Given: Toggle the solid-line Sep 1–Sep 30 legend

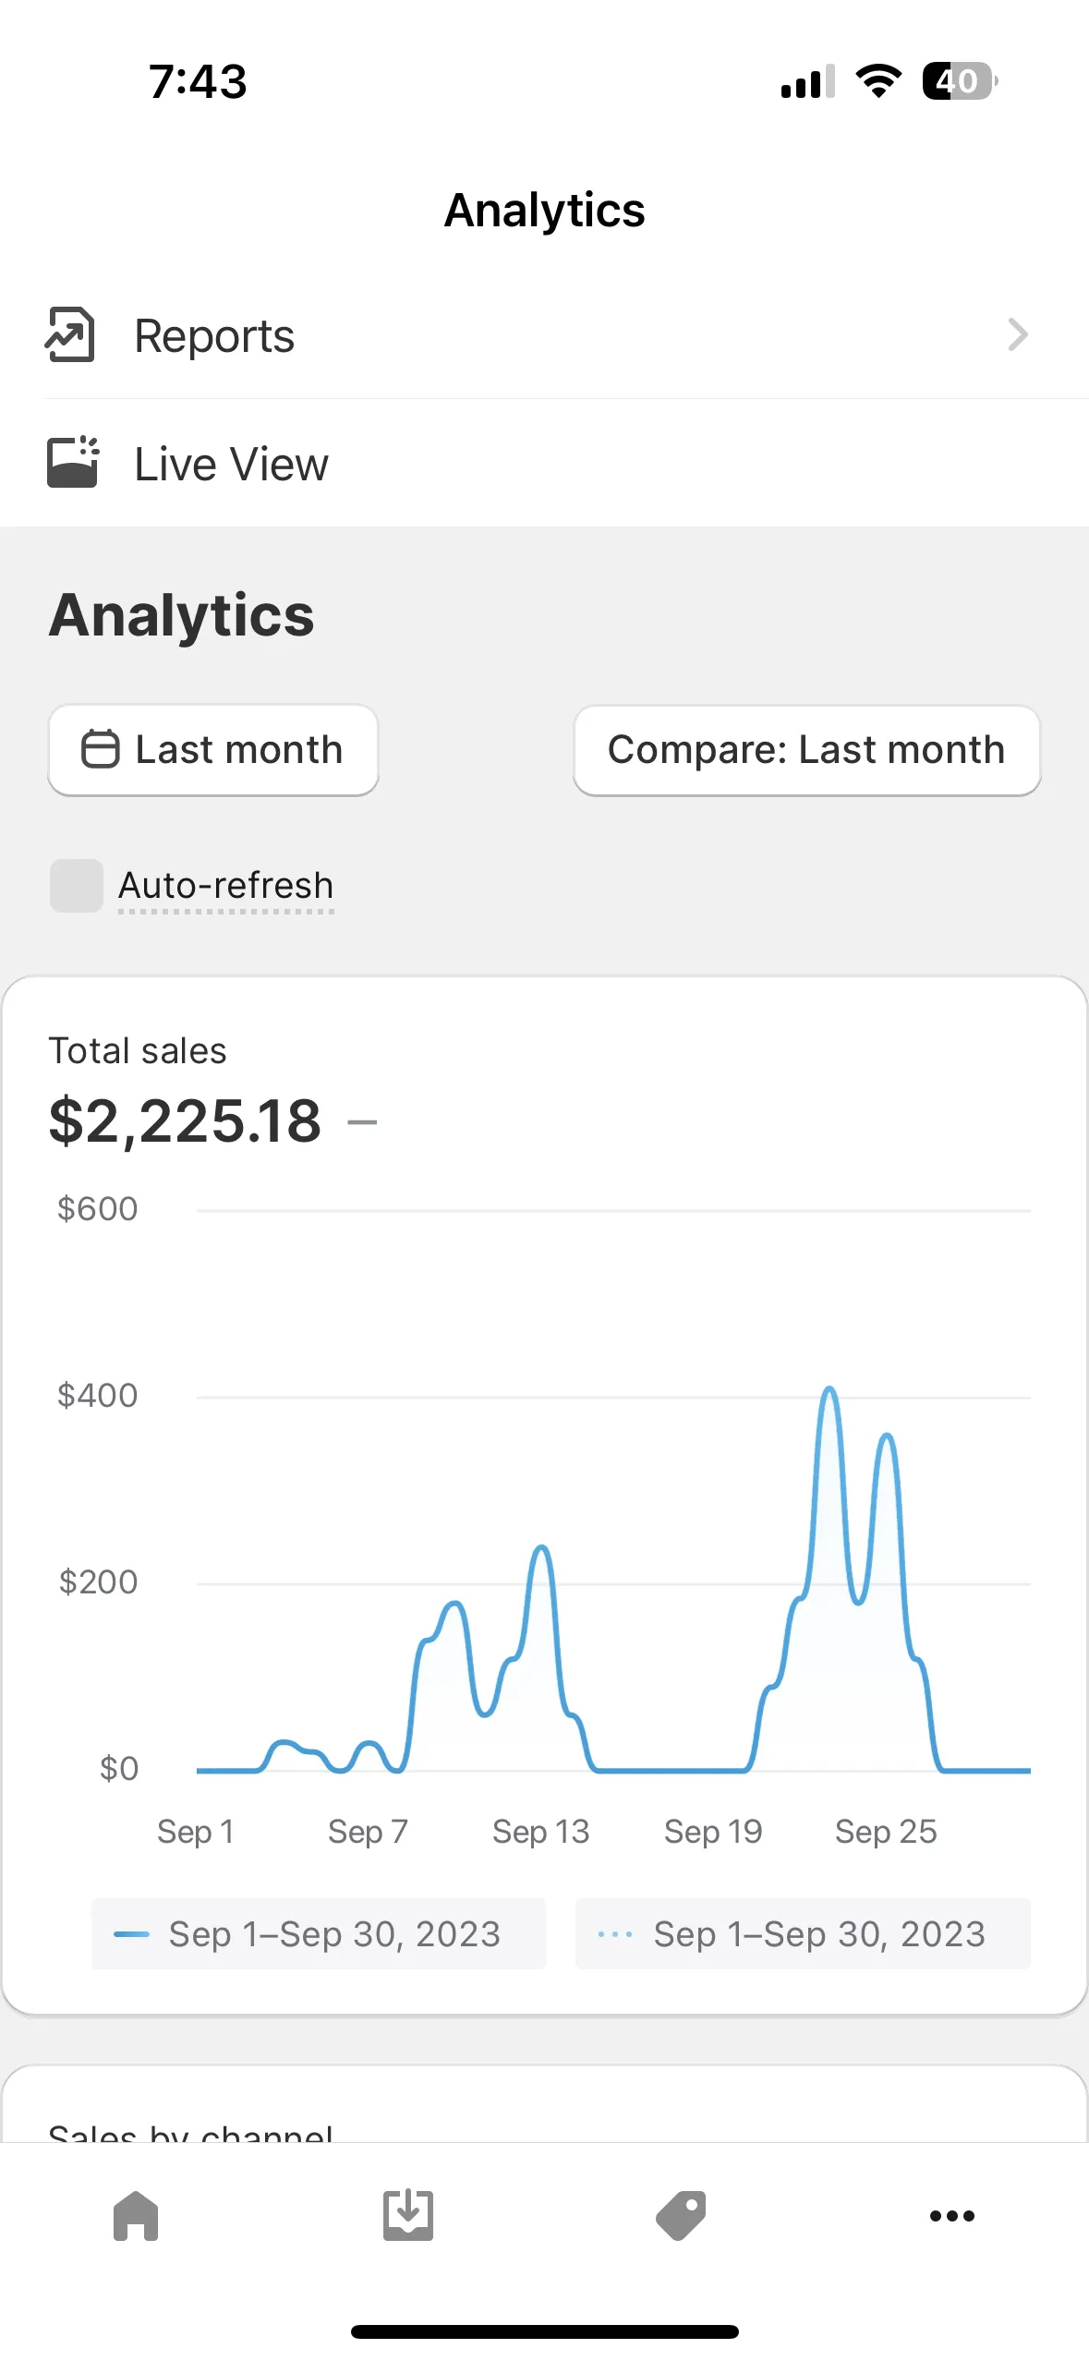Looking at the screenshot, I should coord(319,1934).
